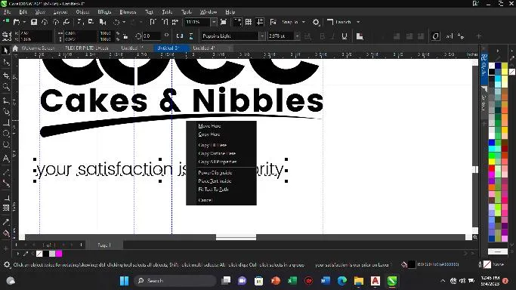
Task: Open the Window menu
Action: 209,12
